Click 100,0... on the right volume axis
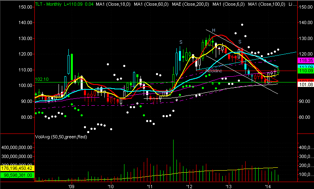Screen dimensions: 314x189 [306, 174]
